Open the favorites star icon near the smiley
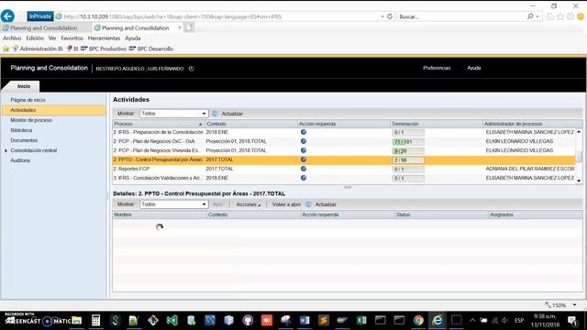587x330 pixels. (x=560, y=16)
